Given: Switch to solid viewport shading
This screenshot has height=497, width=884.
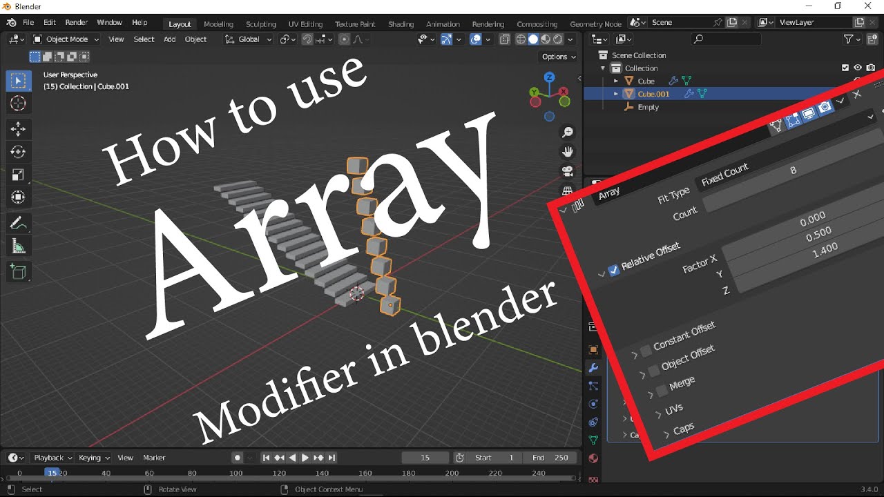Looking at the screenshot, I should (533, 39).
